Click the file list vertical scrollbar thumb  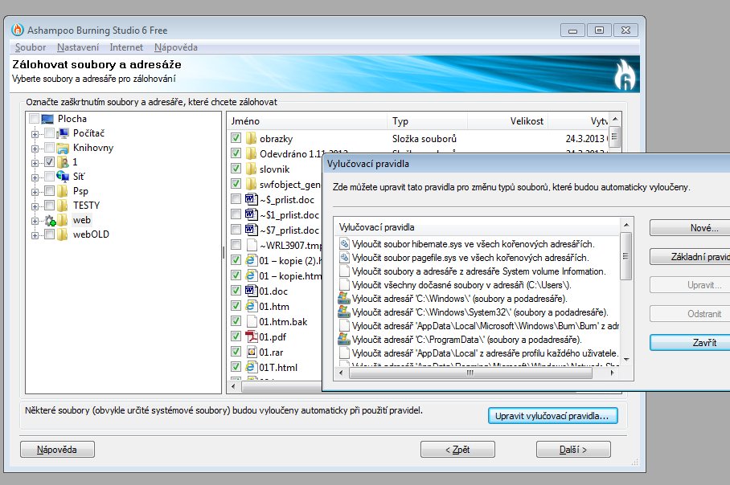[x=614, y=137]
